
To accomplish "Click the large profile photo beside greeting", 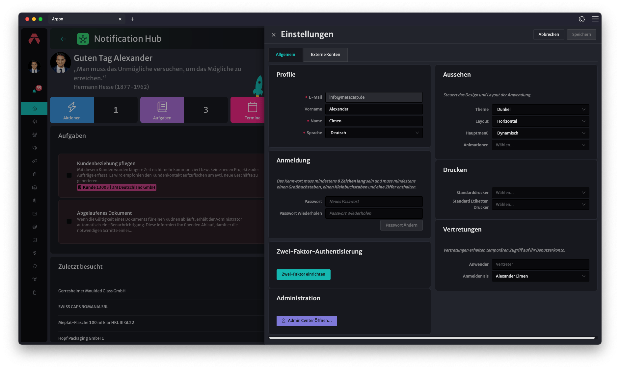I will click(61, 62).
